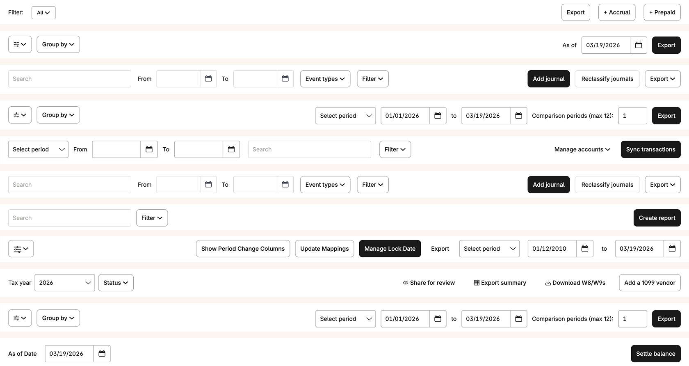This screenshot has width=689, height=366.
Task: Add a new accrual with + Accrual
Action: tap(616, 12)
